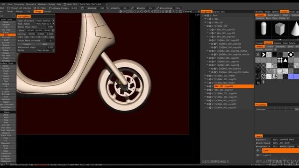Toggle visibility of selected Bike_002_copy009 row

[208, 86]
